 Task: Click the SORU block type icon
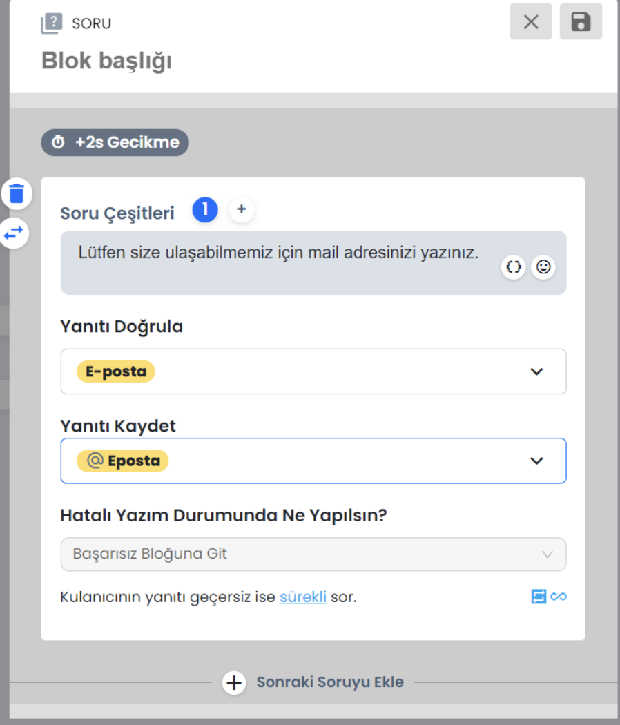51,23
